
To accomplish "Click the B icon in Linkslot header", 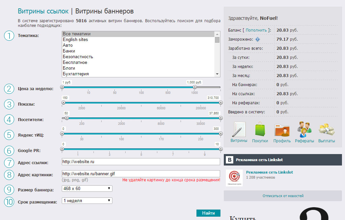I will pyautogui.click(x=230, y=160).
